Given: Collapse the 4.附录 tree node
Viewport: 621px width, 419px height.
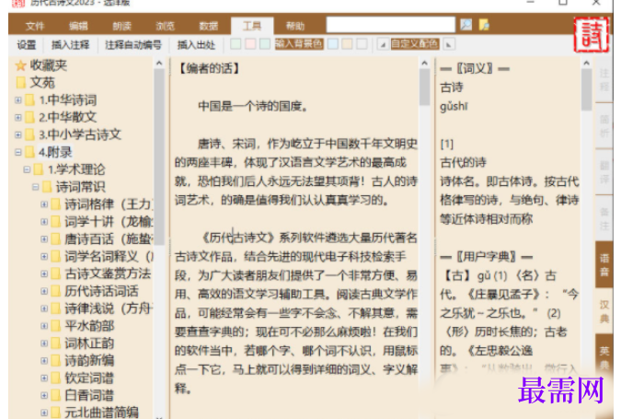Looking at the screenshot, I should tap(18, 152).
